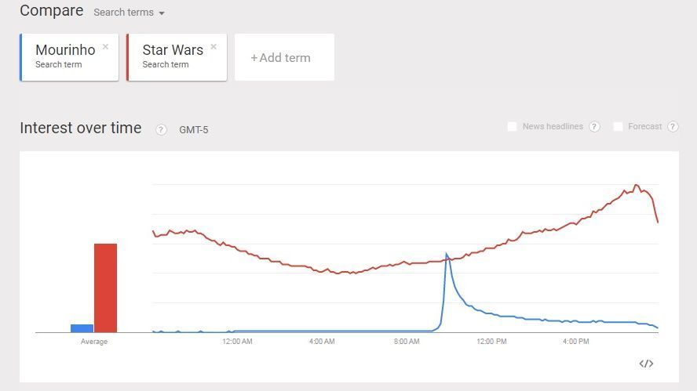The height and width of the screenshot is (391, 697).
Task: Click the 8:00 AM axis label
Action: pyautogui.click(x=407, y=342)
